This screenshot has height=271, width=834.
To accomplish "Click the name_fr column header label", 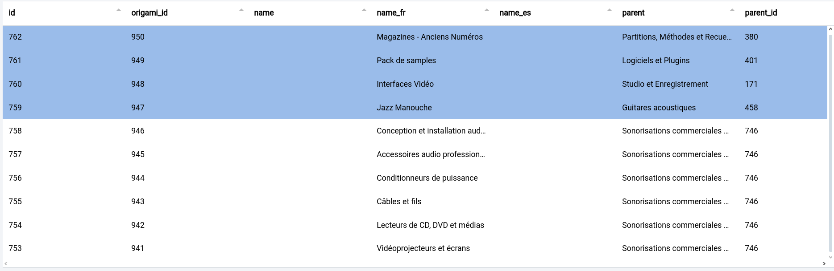I will 391,13.
